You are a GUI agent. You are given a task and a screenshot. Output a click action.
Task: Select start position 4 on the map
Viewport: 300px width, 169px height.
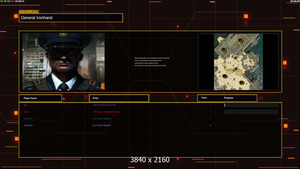[x=240, y=40]
